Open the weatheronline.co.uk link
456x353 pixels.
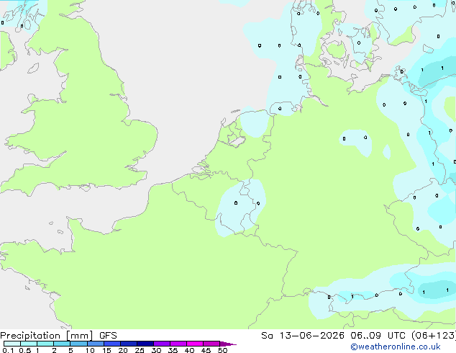396,347
